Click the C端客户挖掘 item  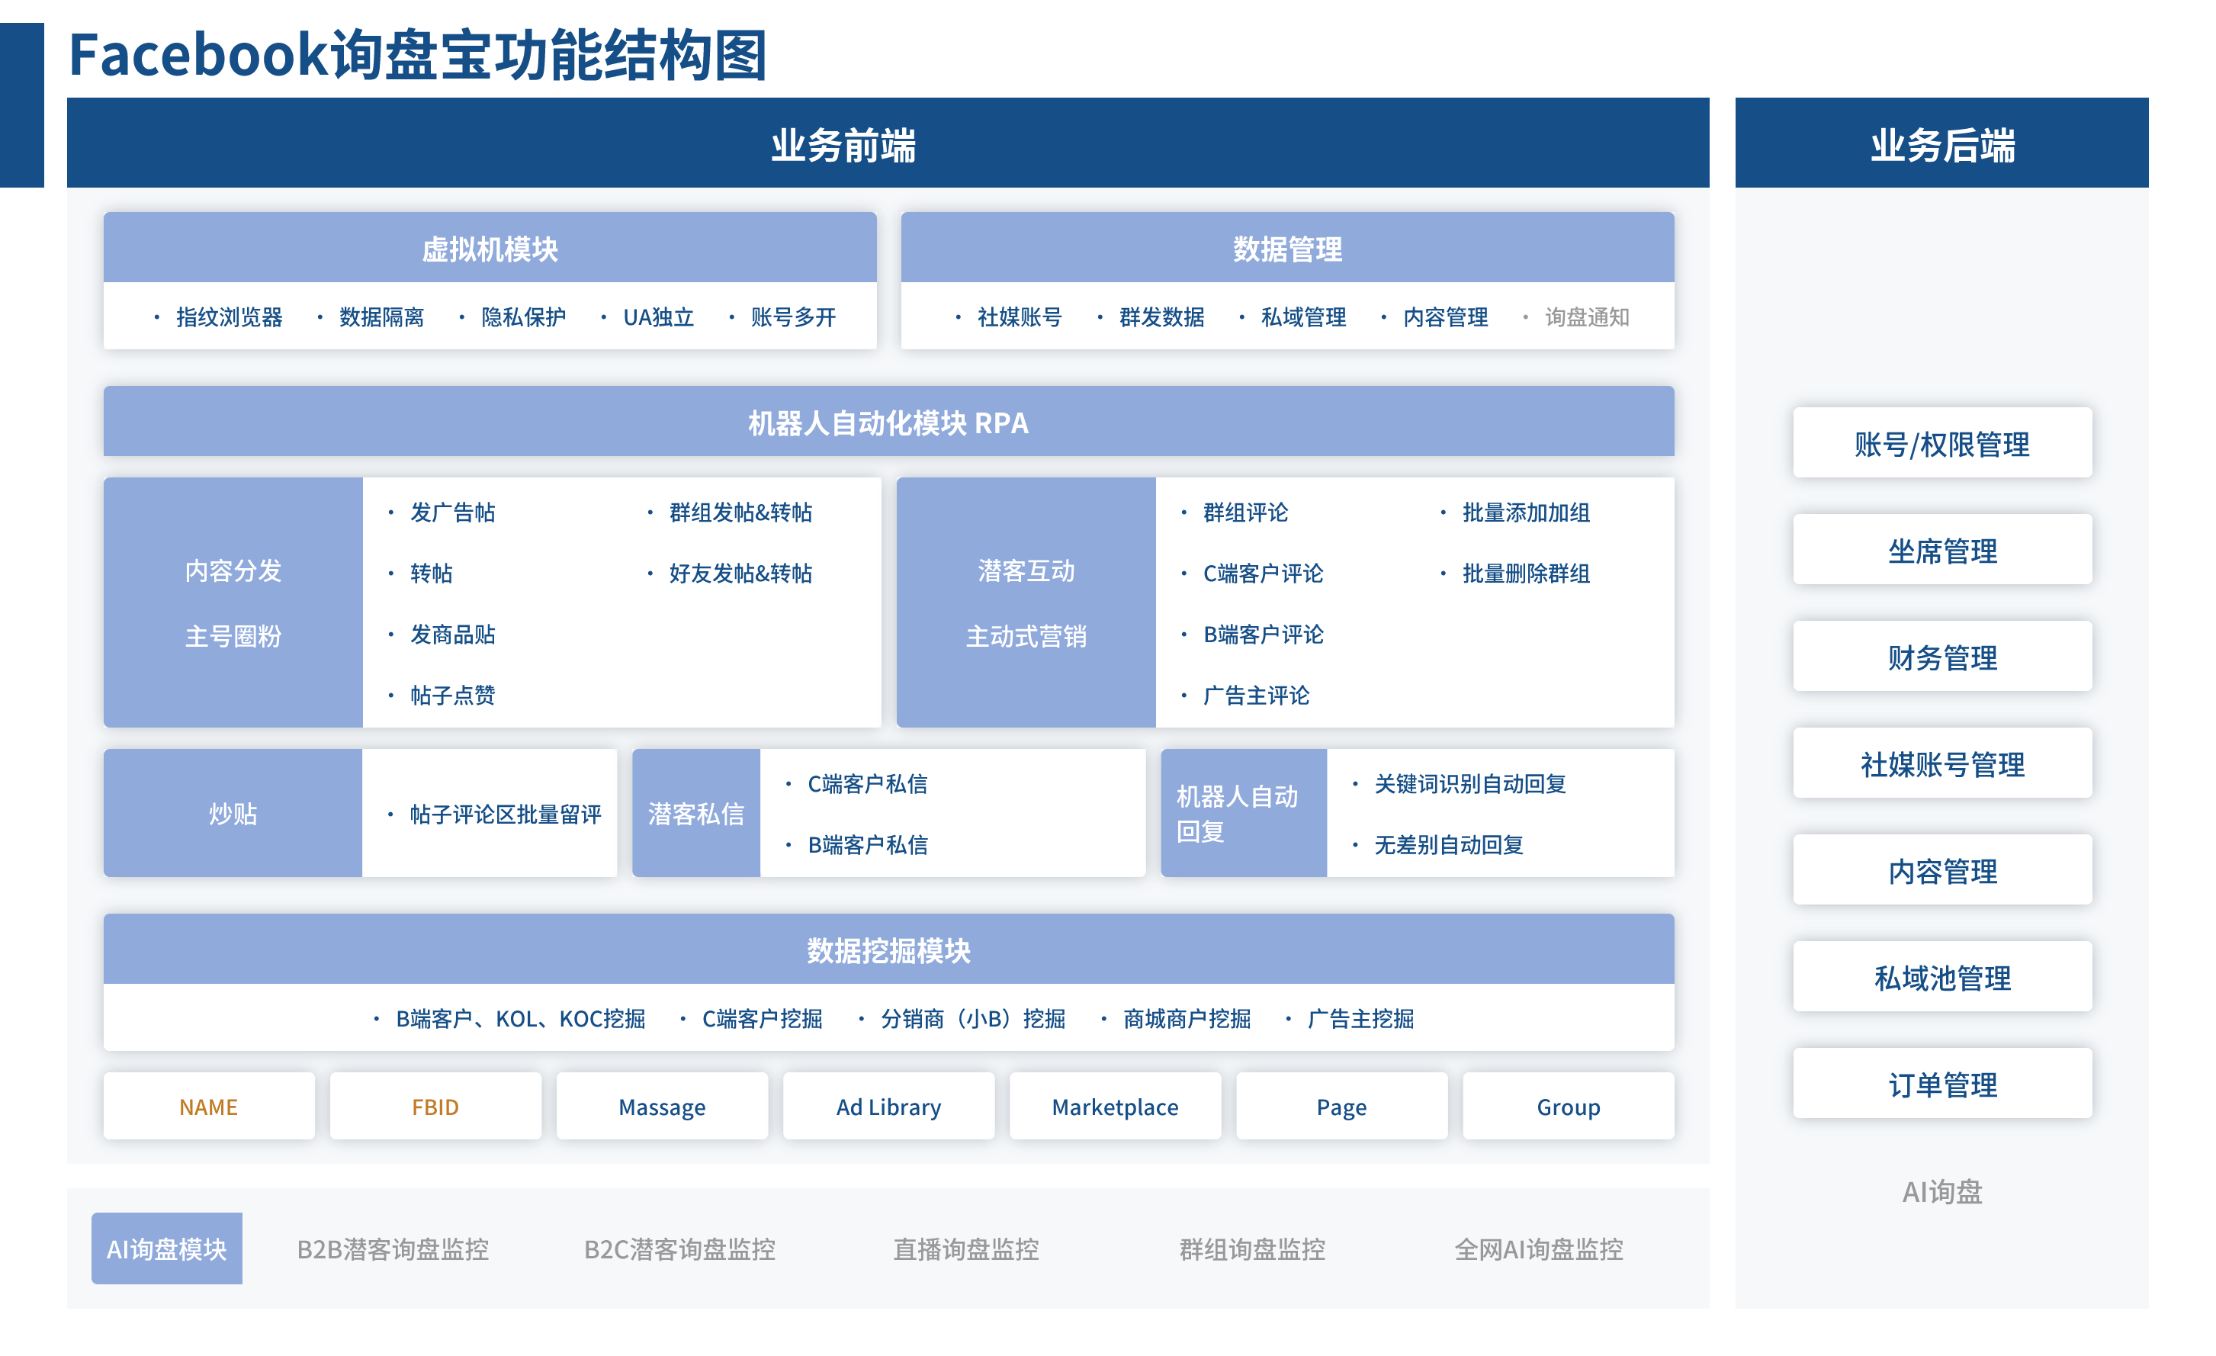[762, 1019]
